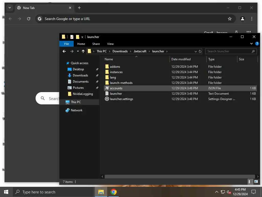Open Explorer Help via the question mark icon
This screenshot has height=197, width=262.
click(257, 44)
